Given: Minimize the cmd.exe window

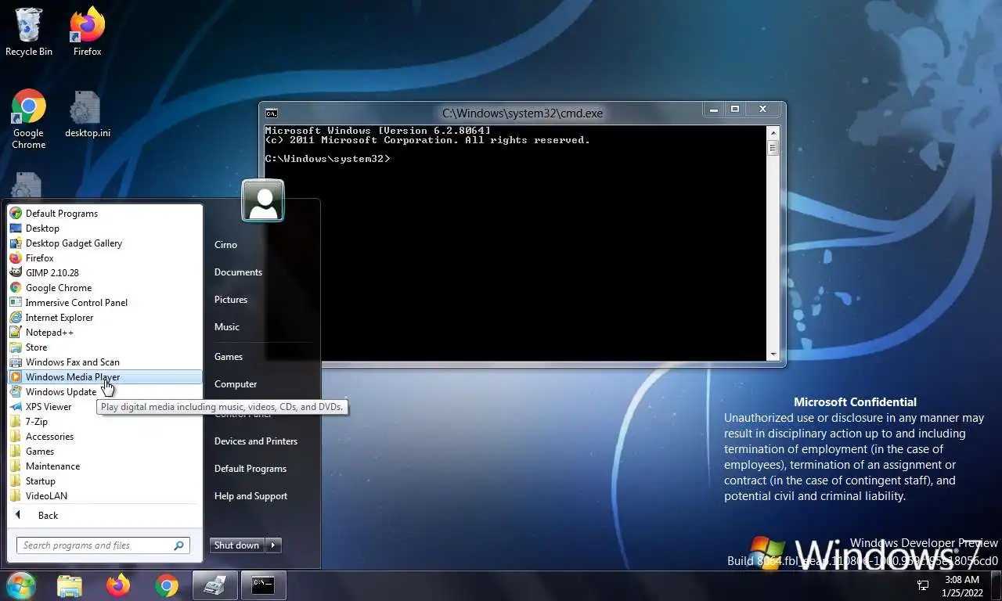Looking at the screenshot, I should tap(713, 110).
